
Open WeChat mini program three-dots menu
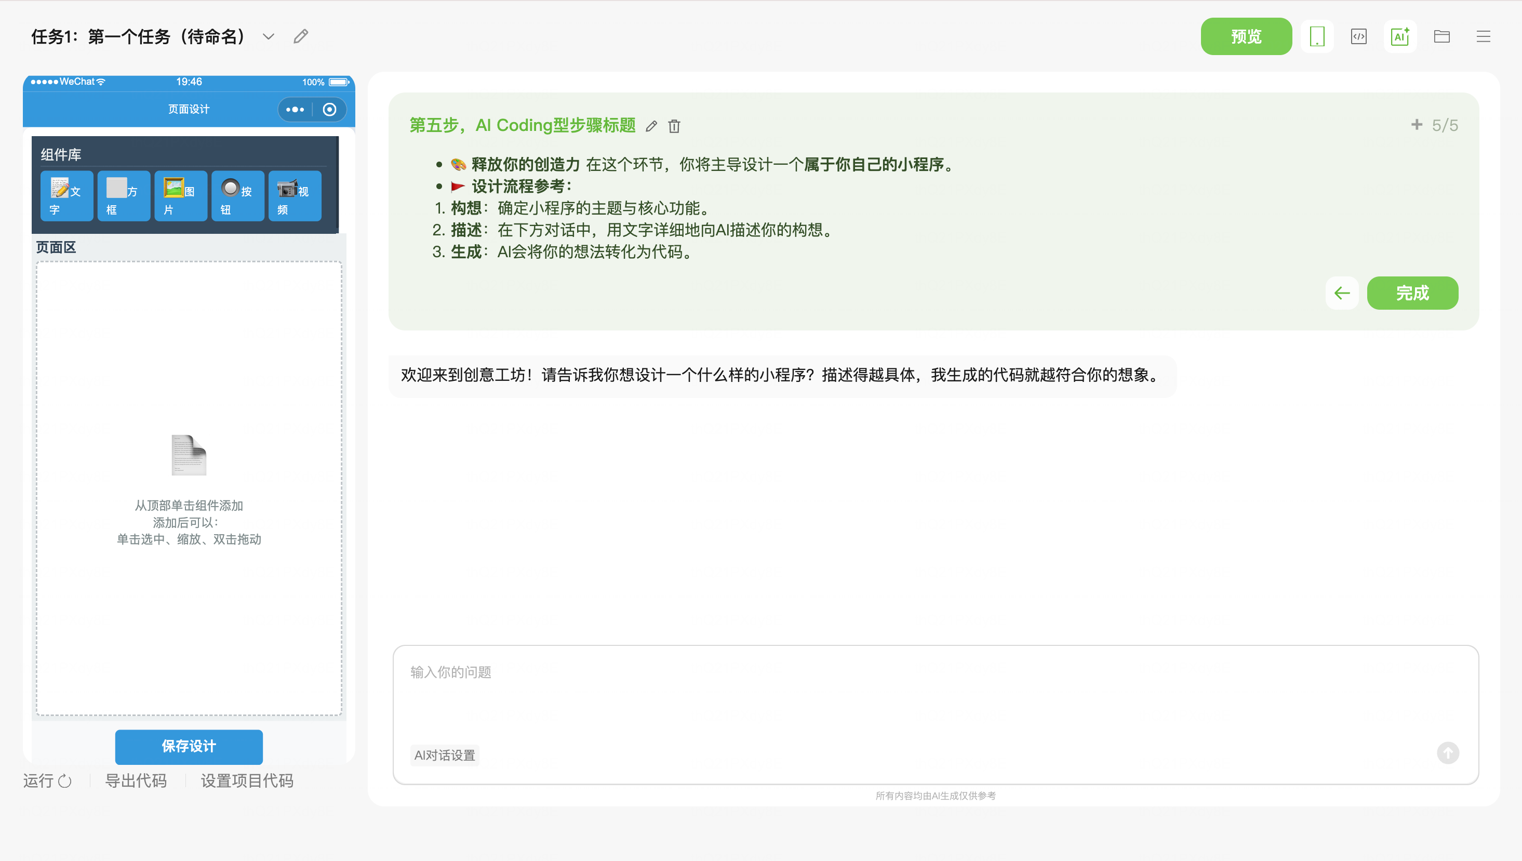click(x=295, y=110)
